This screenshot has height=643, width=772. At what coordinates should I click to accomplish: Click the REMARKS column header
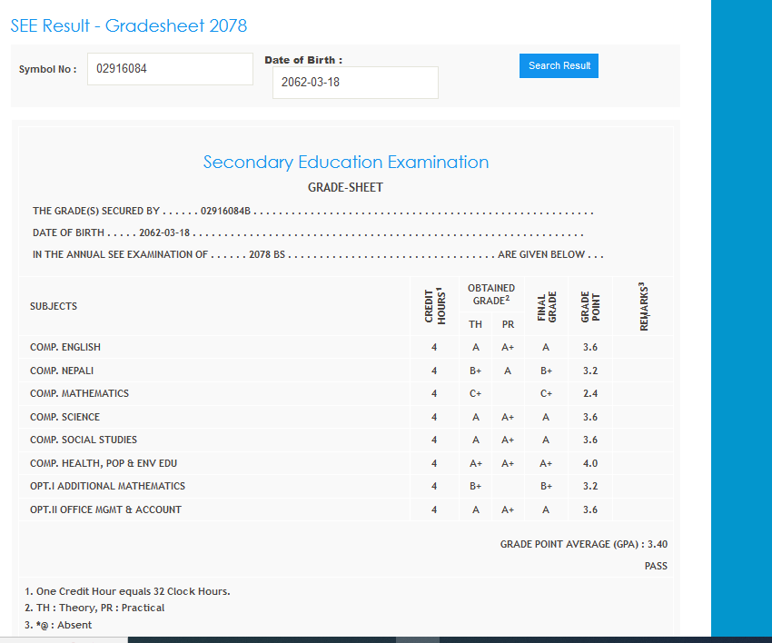(643, 306)
